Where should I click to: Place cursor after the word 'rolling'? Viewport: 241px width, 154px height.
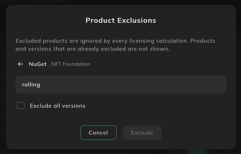click(41, 85)
